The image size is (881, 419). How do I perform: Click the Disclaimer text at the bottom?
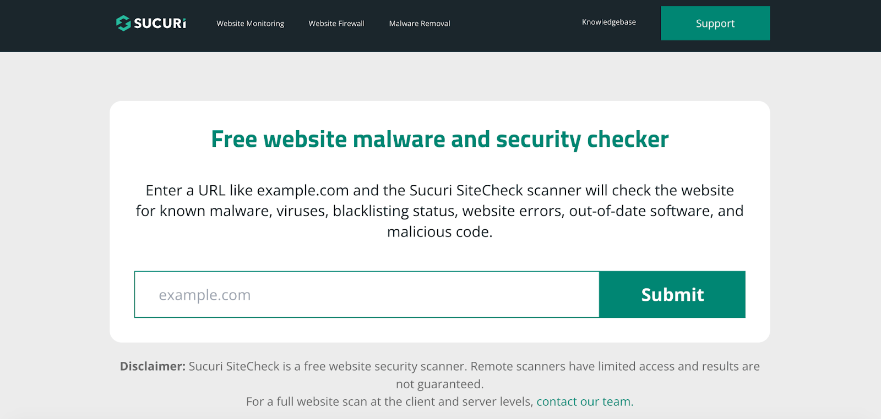pos(151,366)
